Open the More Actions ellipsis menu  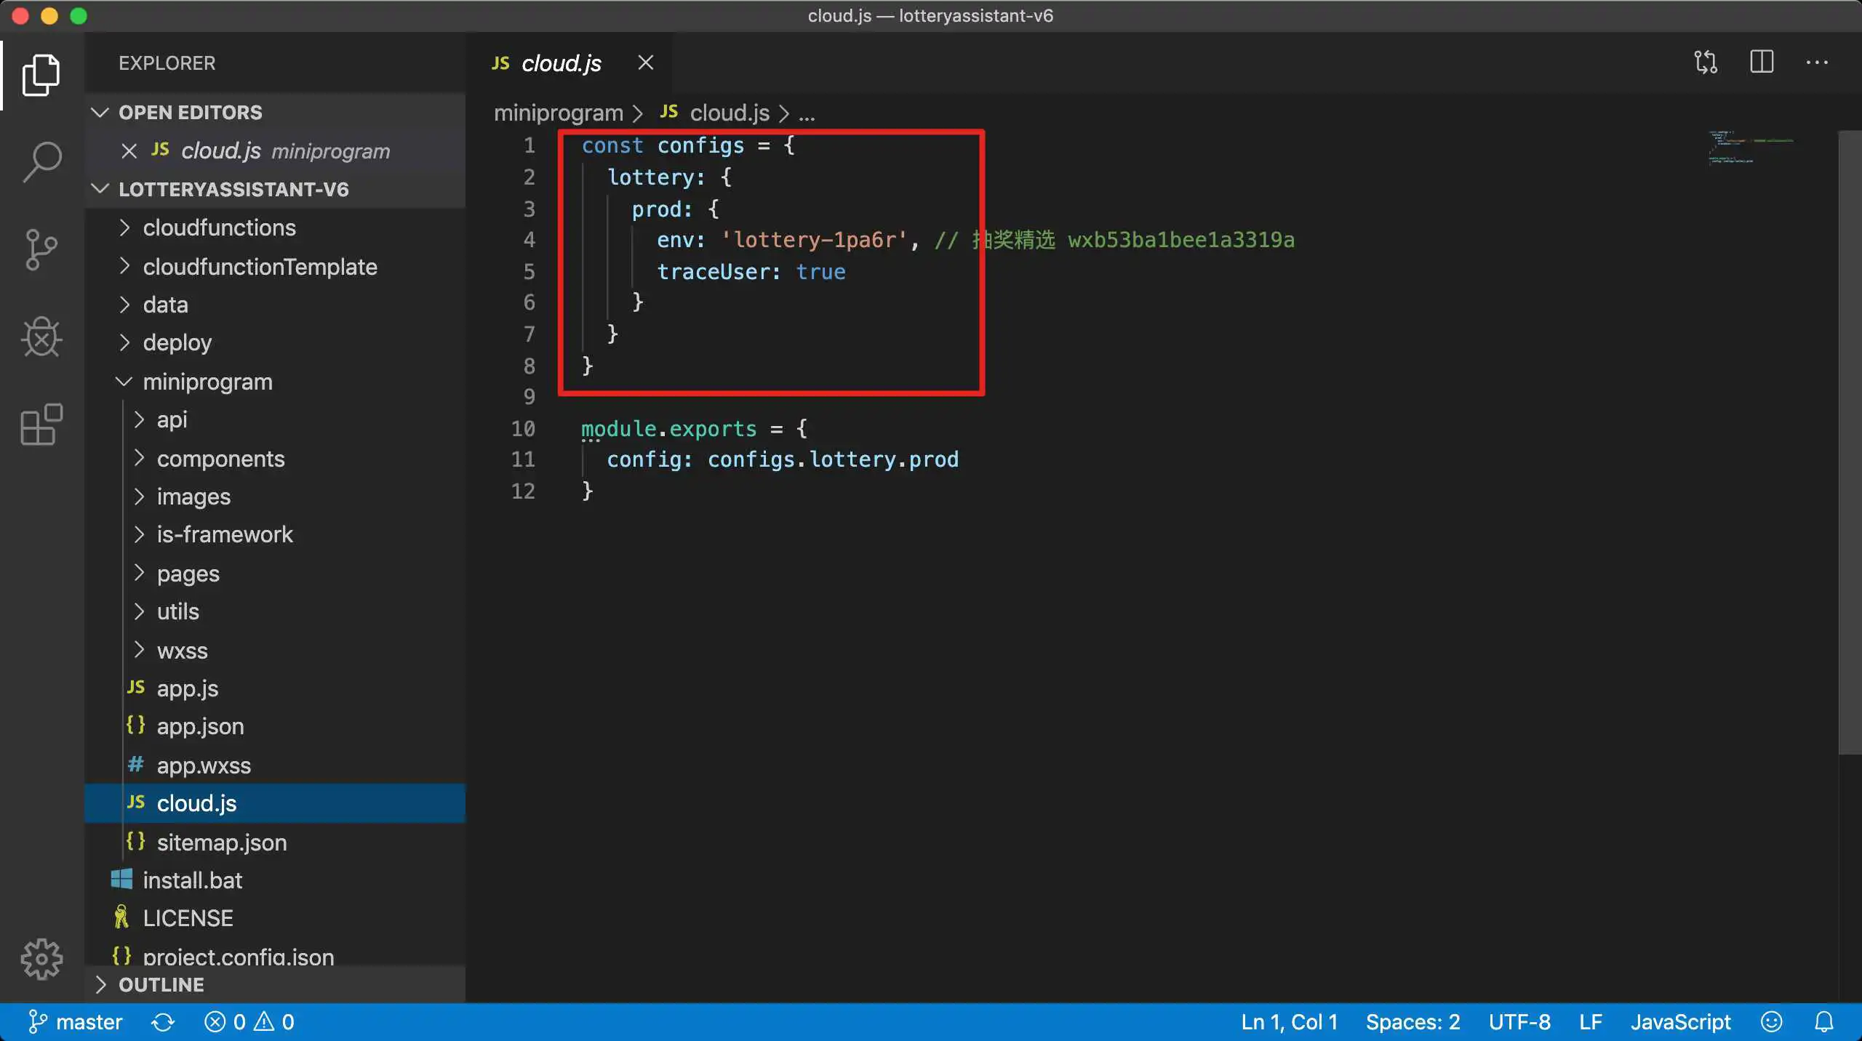pyautogui.click(x=1817, y=63)
